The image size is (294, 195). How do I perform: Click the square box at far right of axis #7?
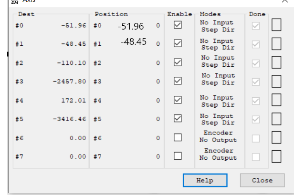pyautogui.click(x=276, y=156)
